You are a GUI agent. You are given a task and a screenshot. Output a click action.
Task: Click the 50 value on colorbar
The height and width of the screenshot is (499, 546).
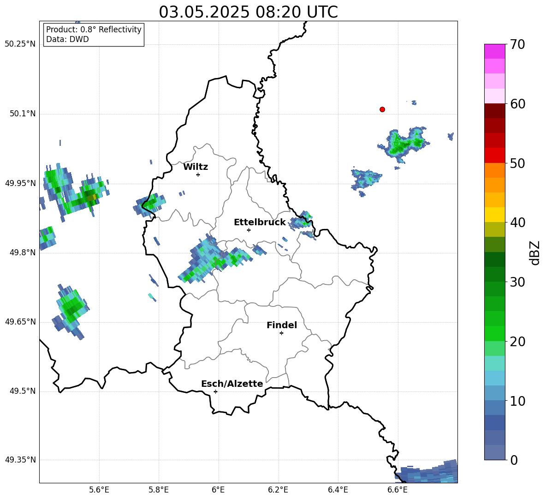tap(517, 163)
